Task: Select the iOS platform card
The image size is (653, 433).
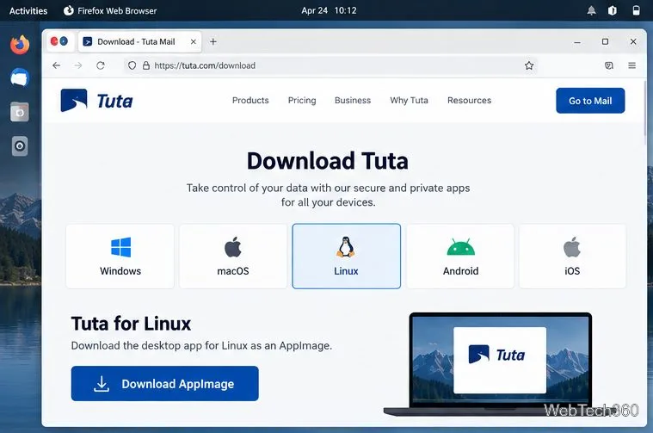Action: click(x=572, y=256)
